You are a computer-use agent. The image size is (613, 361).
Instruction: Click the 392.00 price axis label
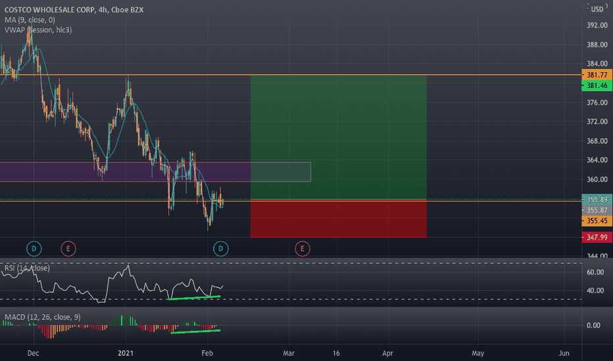coord(597,26)
